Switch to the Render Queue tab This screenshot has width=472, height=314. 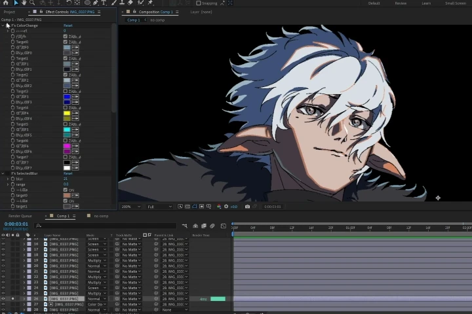pyautogui.click(x=20, y=216)
